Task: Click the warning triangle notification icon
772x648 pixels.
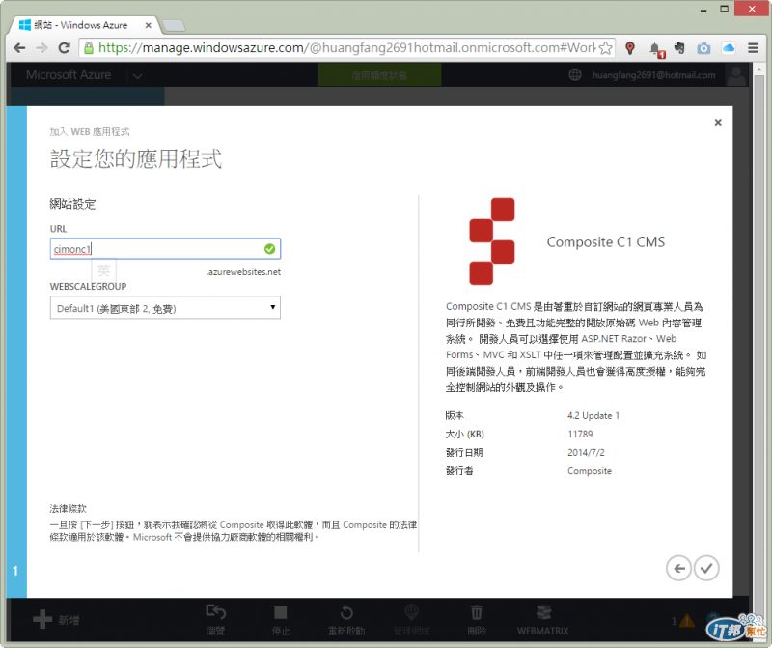Action: [x=687, y=621]
